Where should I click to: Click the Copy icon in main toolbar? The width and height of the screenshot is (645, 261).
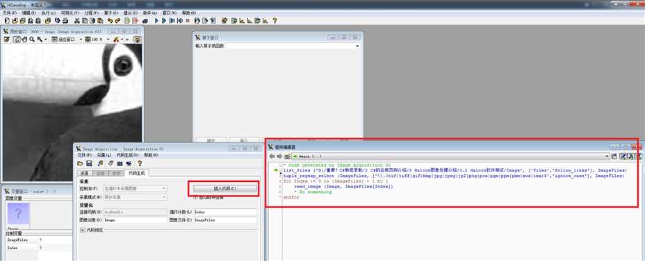tap(84, 21)
